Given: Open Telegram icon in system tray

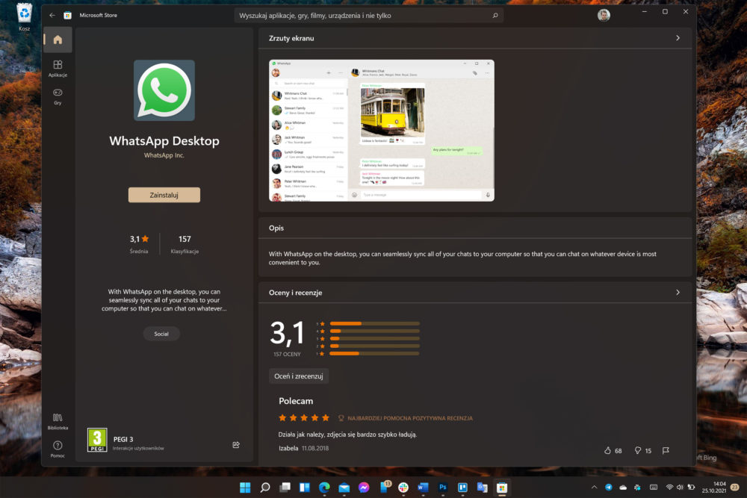Looking at the screenshot, I should (608, 487).
